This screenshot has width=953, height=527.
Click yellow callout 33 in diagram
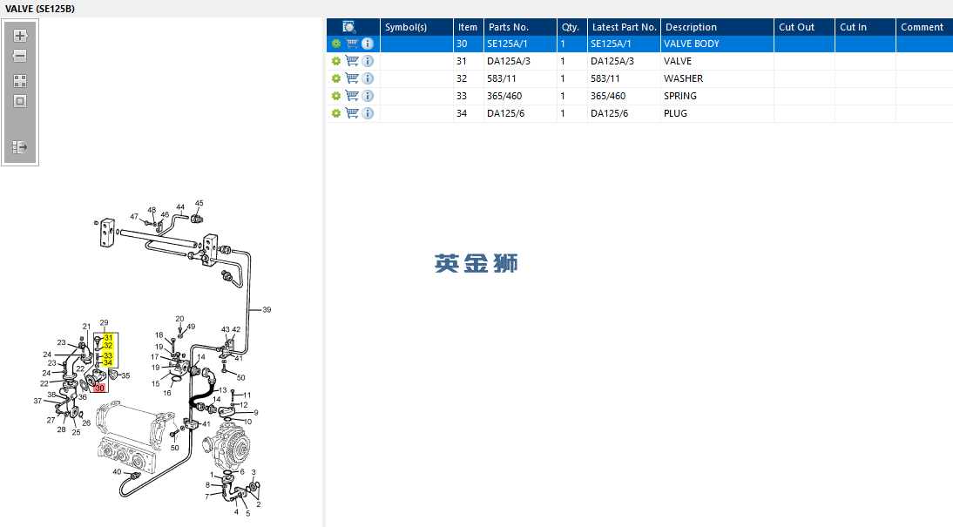click(x=107, y=355)
